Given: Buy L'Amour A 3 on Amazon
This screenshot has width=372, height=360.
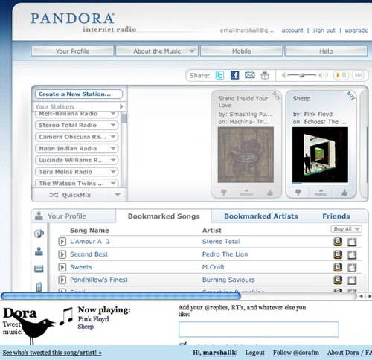Looking at the screenshot, I should [x=338, y=242].
